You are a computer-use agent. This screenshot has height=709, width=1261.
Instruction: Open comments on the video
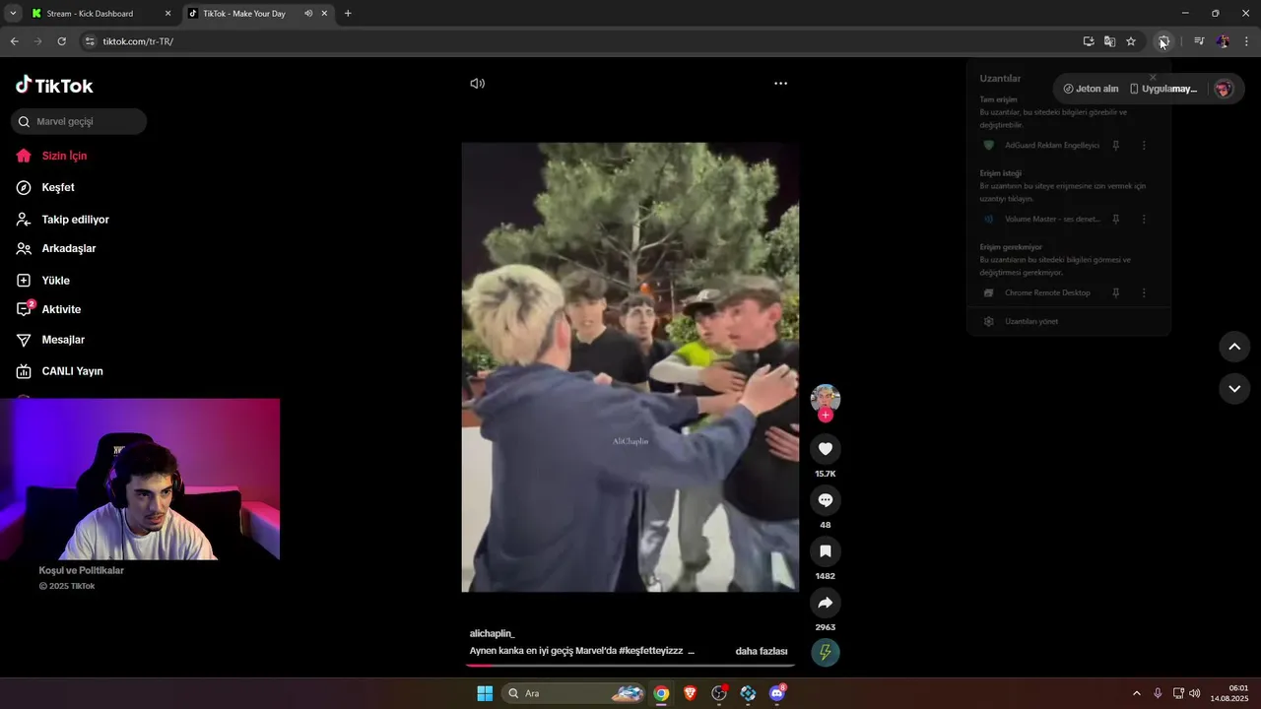[826, 500]
